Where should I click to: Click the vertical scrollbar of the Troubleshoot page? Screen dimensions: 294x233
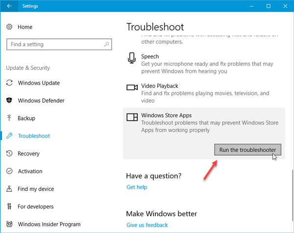(293, 195)
